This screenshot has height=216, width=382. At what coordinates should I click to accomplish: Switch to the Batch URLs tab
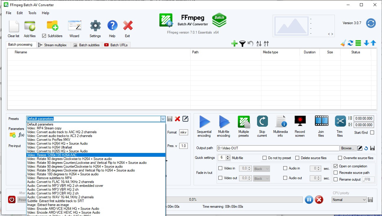click(117, 45)
